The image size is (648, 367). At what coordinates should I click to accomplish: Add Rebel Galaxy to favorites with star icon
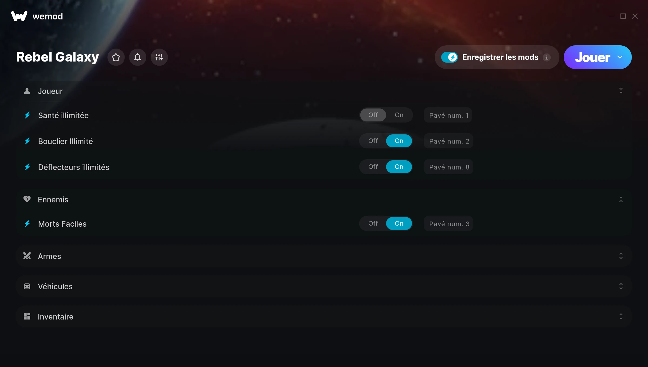click(x=116, y=57)
